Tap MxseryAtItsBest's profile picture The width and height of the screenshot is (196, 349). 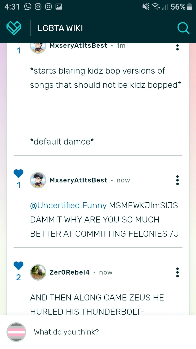(x=38, y=180)
